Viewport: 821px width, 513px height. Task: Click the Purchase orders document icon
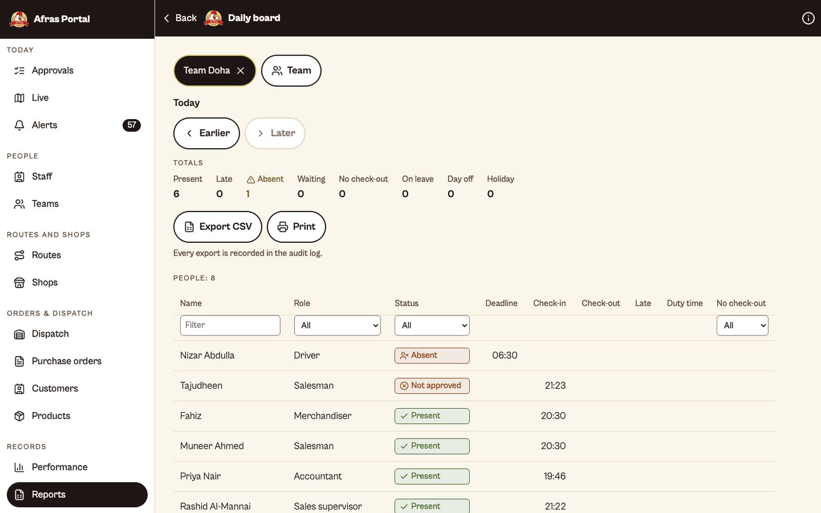coord(19,361)
